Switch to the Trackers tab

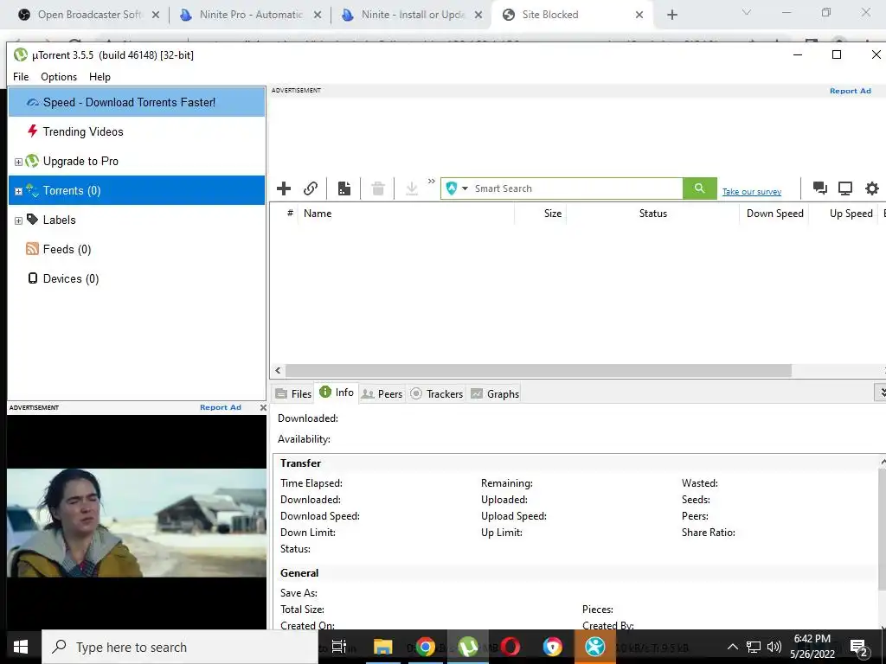point(437,394)
